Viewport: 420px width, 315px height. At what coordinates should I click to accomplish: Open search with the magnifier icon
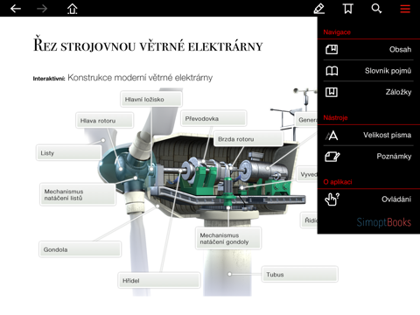pos(376,9)
